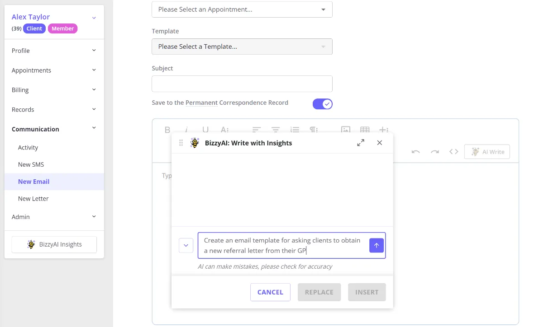Open the prompt options dropdown chevron
The image size is (534, 327).
point(186,245)
